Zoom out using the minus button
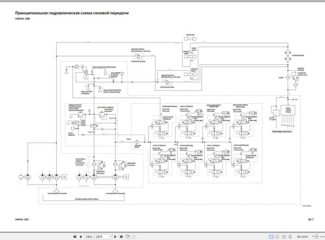 [x=316, y=236]
